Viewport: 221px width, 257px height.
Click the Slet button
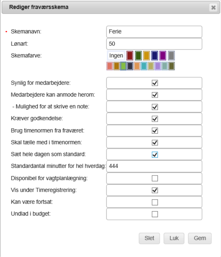(149, 238)
